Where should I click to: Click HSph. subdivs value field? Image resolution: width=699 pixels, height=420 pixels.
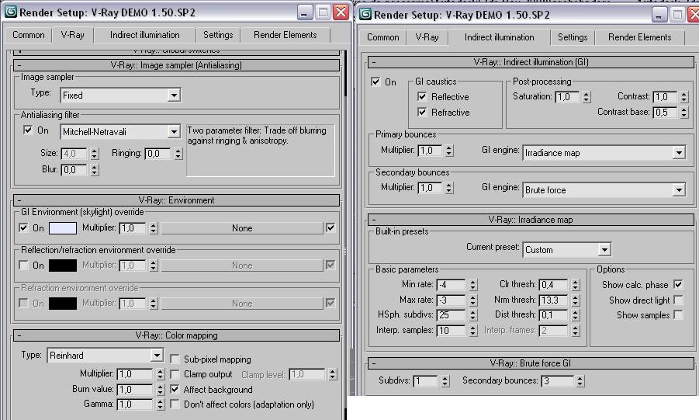(x=452, y=315)
